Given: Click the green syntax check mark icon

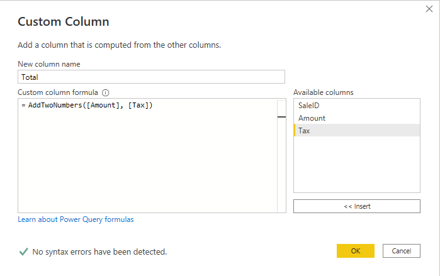Looking at the screenshot, I should 23,251.
